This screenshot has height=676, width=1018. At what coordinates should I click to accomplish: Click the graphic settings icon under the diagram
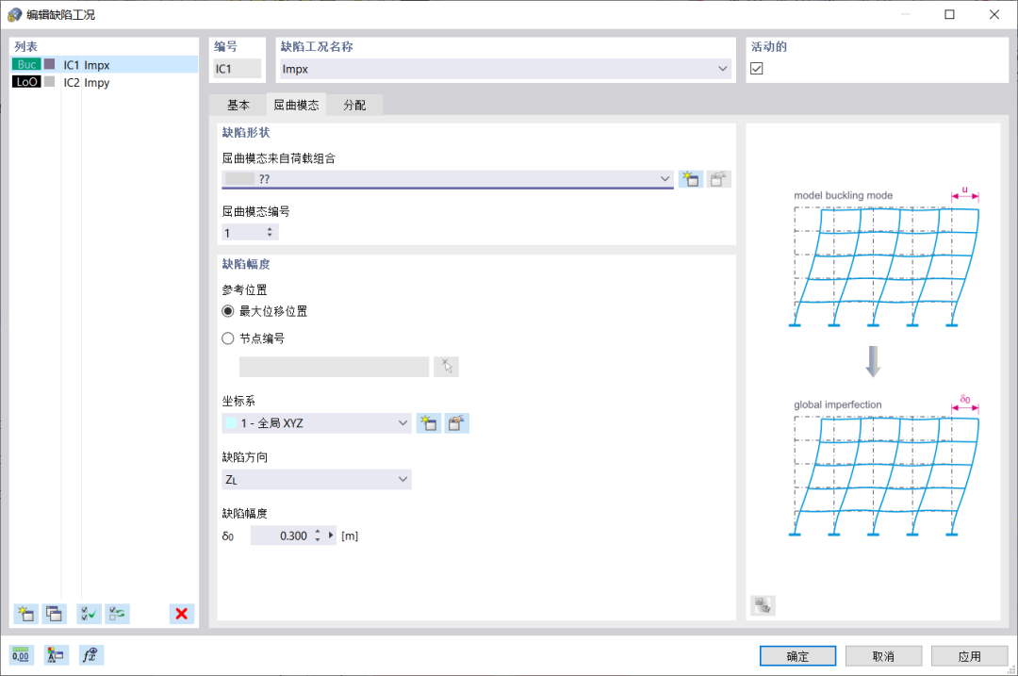tap(763, 606)
